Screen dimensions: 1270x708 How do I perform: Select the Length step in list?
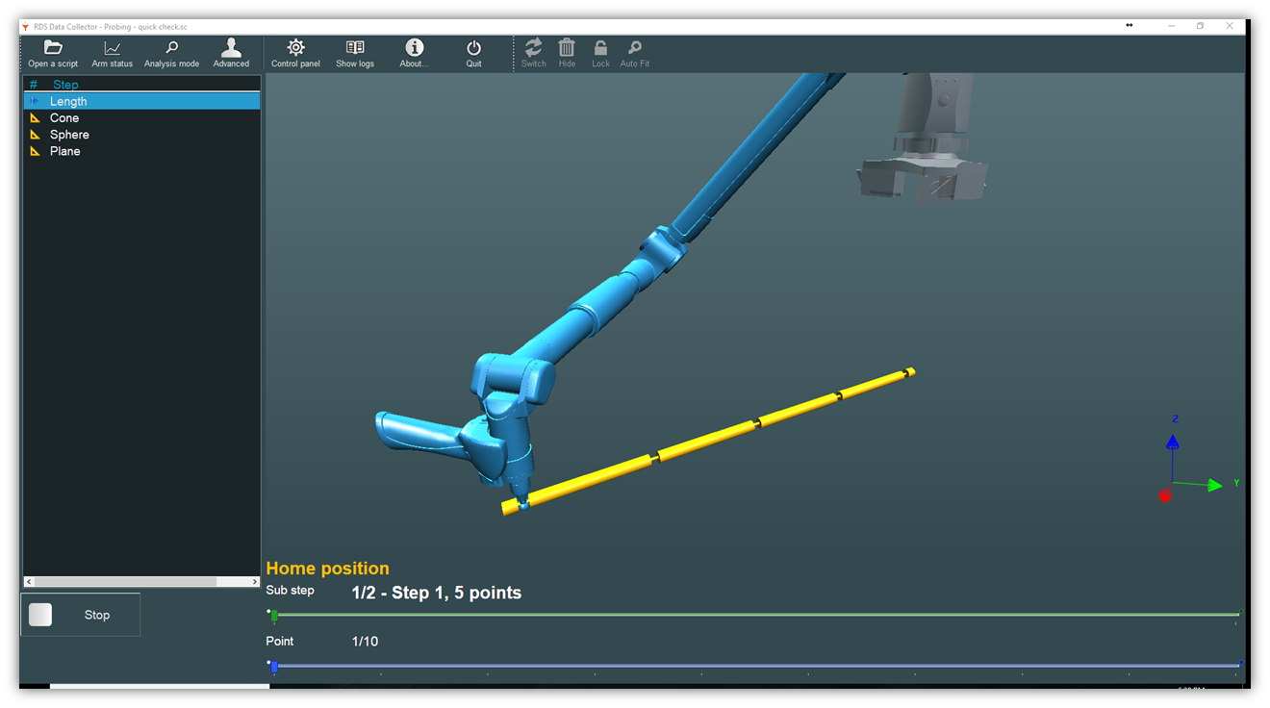[x=68, y=101]
